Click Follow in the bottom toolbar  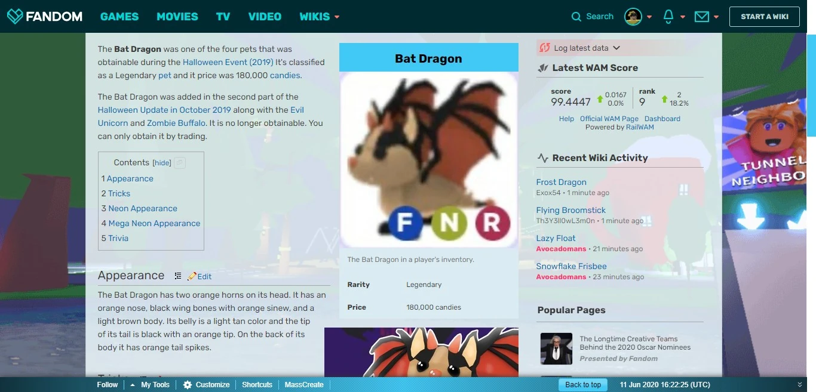(108, 385)
